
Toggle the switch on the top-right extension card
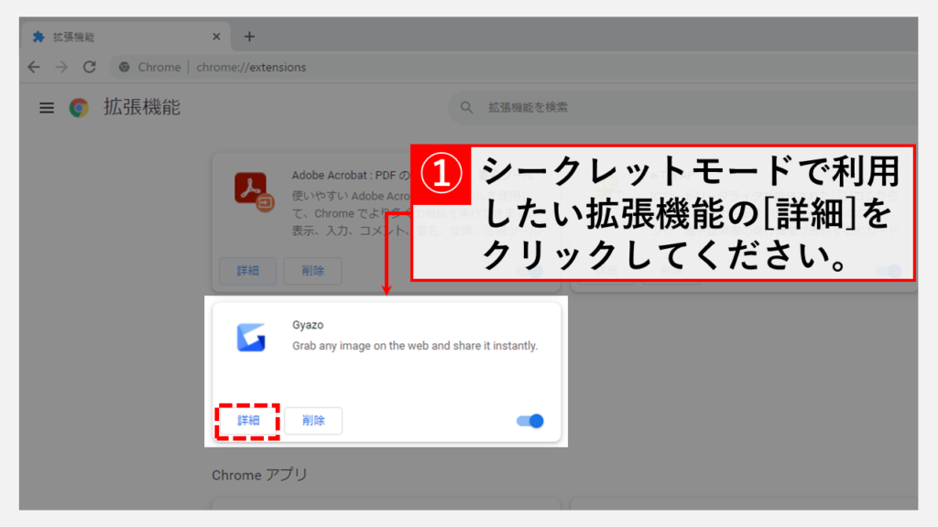pos(888,272)
